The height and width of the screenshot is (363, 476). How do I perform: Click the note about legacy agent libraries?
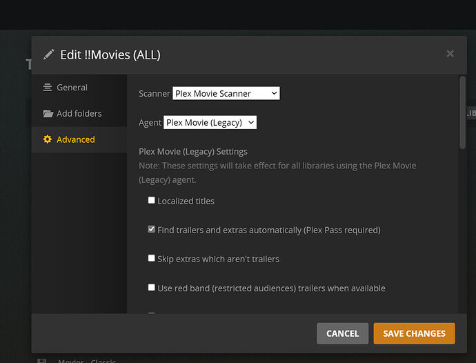tap(277, 173)
